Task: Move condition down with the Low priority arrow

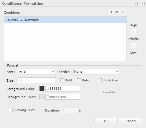Action: pyautogui.click(x=133, y=45)
